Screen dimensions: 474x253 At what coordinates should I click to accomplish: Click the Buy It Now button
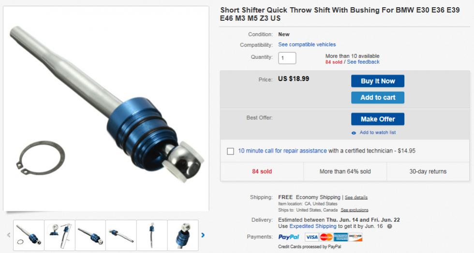coord(378,81)
